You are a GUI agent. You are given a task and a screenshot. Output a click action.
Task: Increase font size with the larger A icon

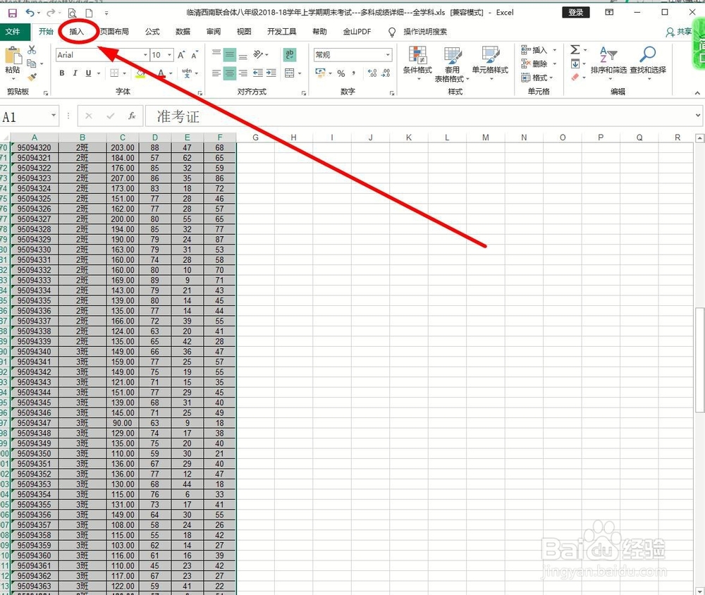[x=180, y=55]
